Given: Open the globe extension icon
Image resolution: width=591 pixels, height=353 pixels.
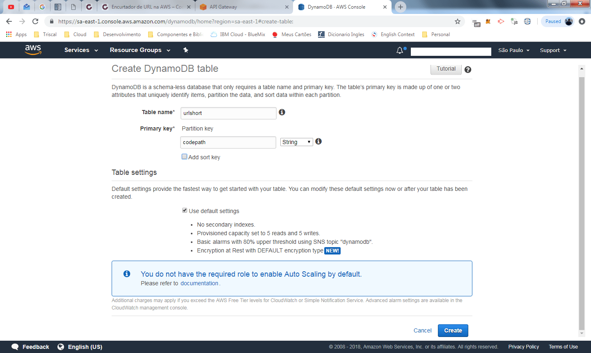Looking at the screenshot, I should pyautogui.click(x=527, y=21).
